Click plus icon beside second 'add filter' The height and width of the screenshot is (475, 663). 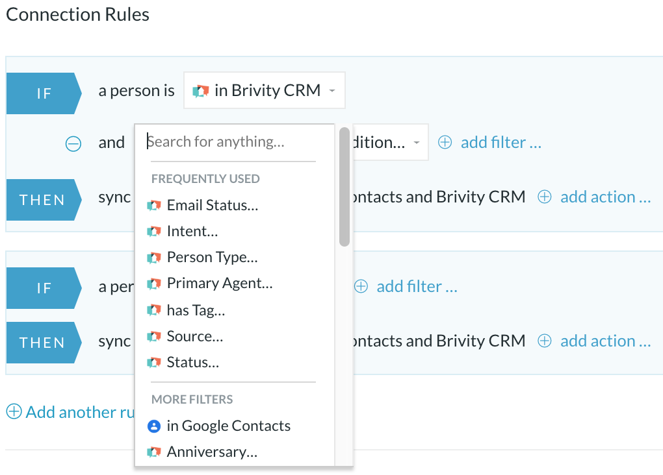coord(361,286)
